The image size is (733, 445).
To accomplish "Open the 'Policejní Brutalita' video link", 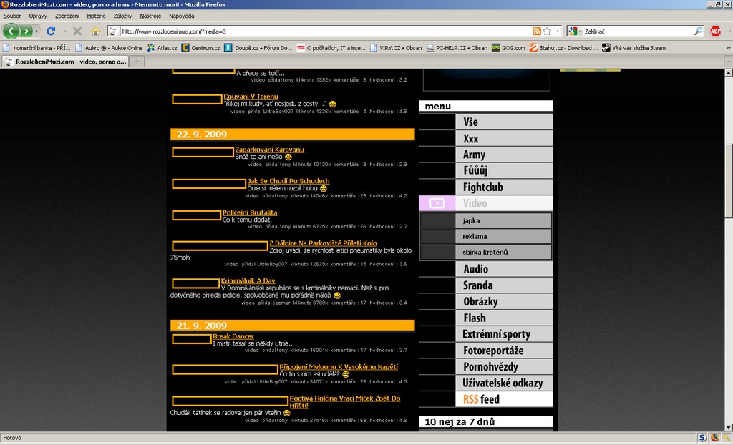I will pyautogui.click(x=250, y=212).
